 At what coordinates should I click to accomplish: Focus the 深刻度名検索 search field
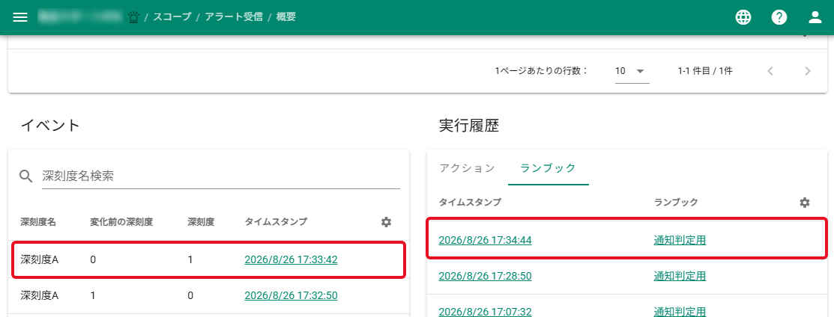click(x=221, y=176)
